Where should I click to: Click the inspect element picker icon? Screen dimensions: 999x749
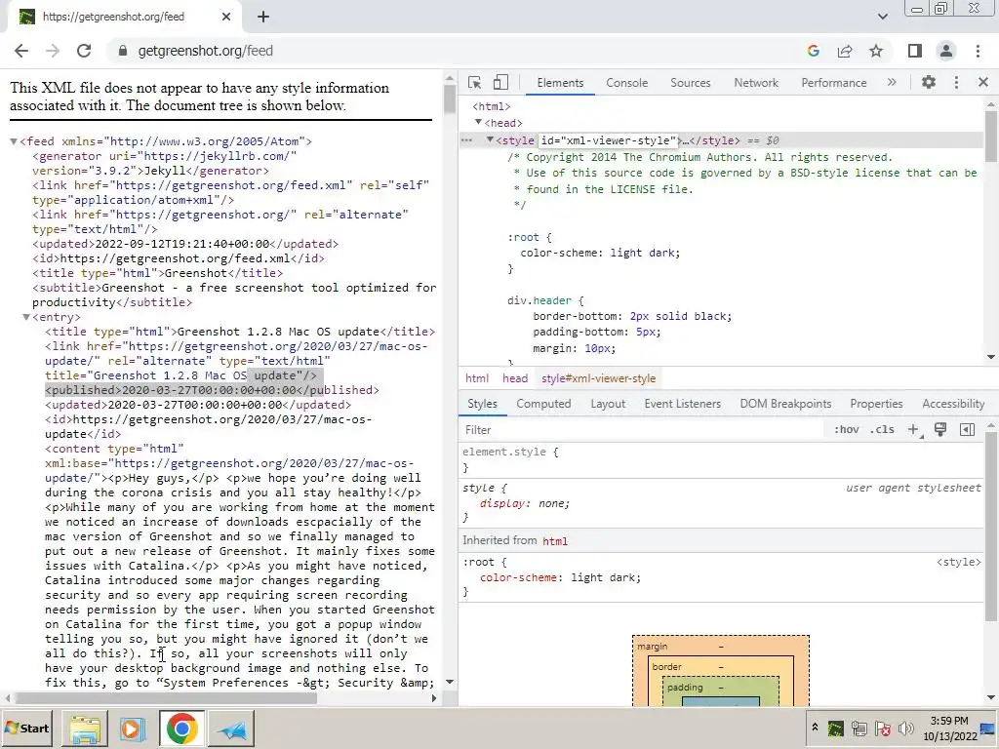475,82
